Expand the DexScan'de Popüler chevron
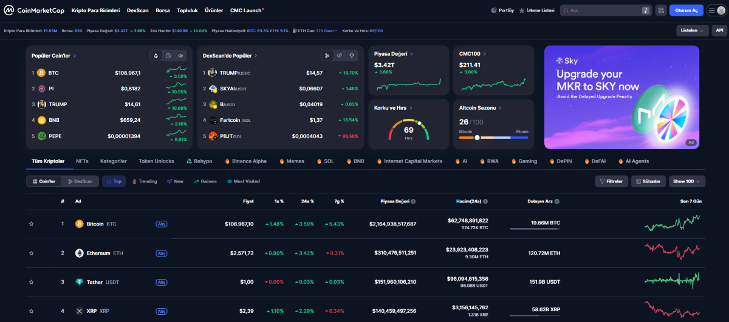Image resolution: width=729 pixels, height=322 pixels. point(257,56)
